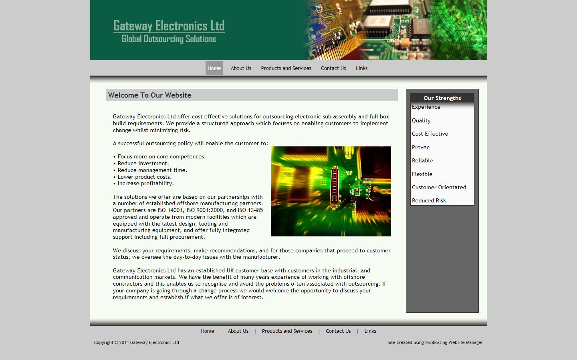Click Customer Orientated in strengths sidebar
The width and height of the screenshot is (577, 360).
click(x=439, y=188)
